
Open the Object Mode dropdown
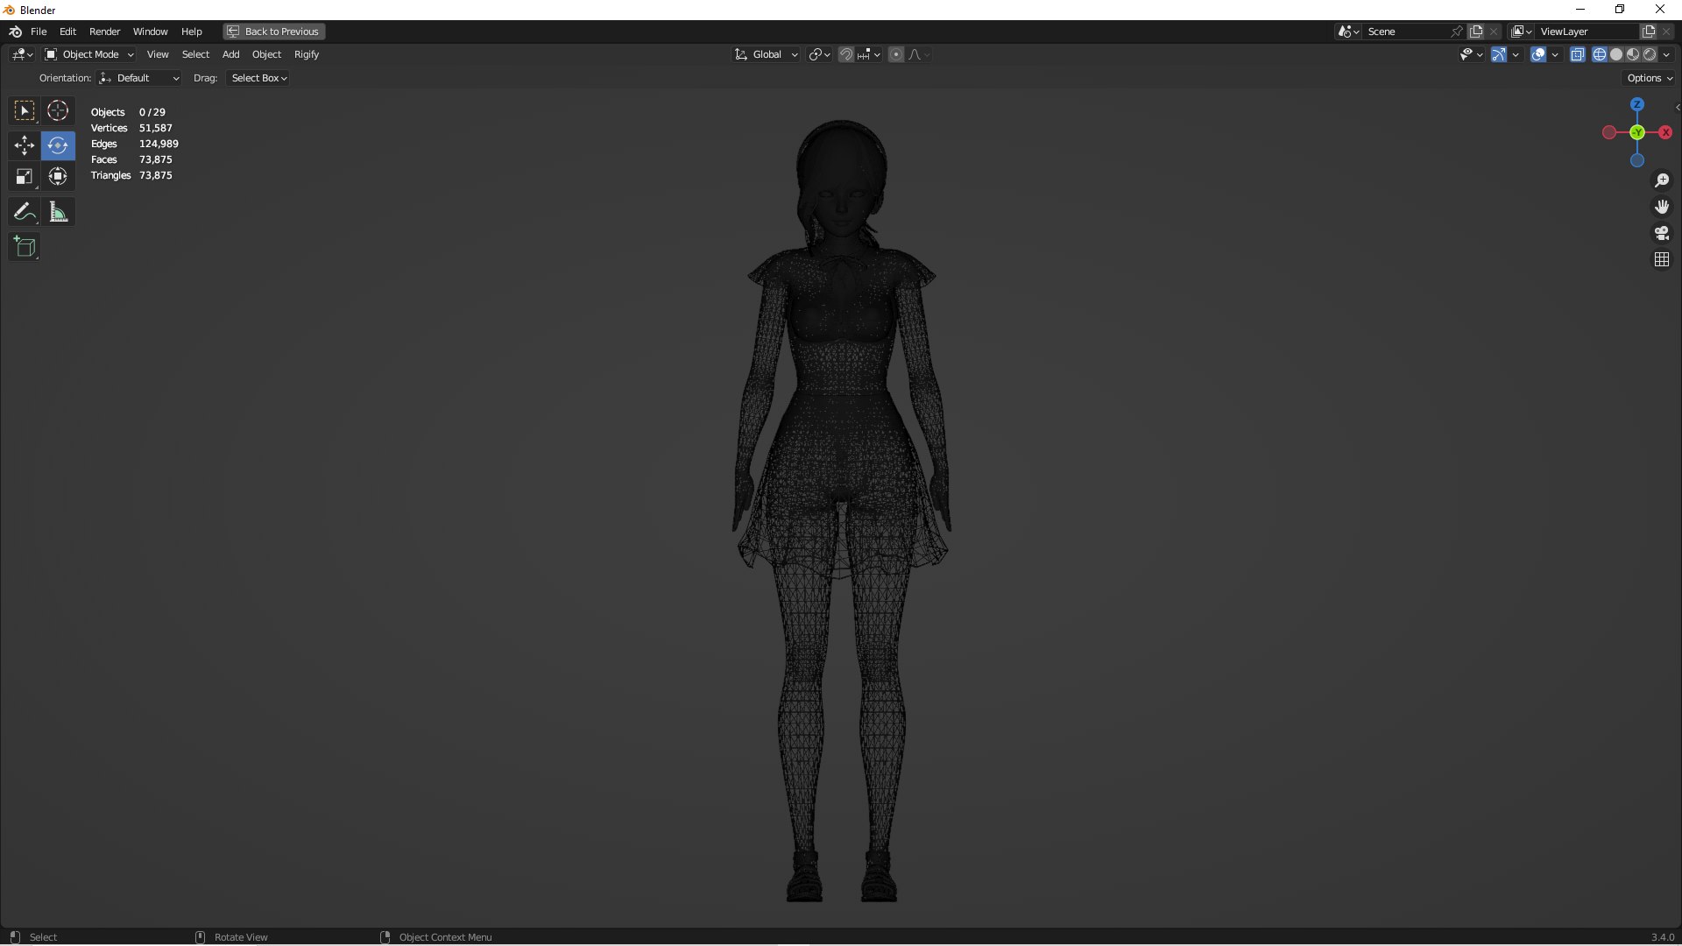pos(89,54)
